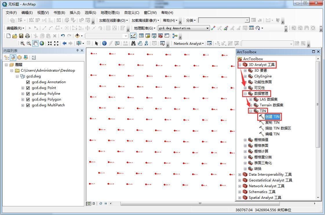Click the Go To XY tool
This screenshot has width=325, height=215.
coord(146,43)
